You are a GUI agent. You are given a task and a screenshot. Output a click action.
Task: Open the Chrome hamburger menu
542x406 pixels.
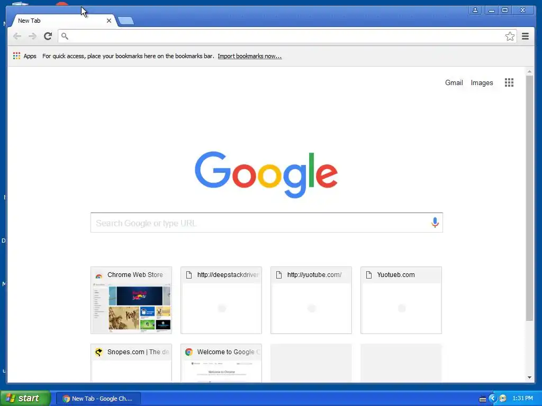click(x=525, y=36)
